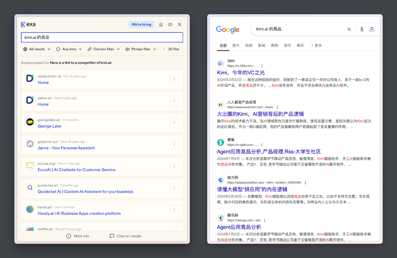Open the Home link under dasha.ai/en-us

[43, 82]
